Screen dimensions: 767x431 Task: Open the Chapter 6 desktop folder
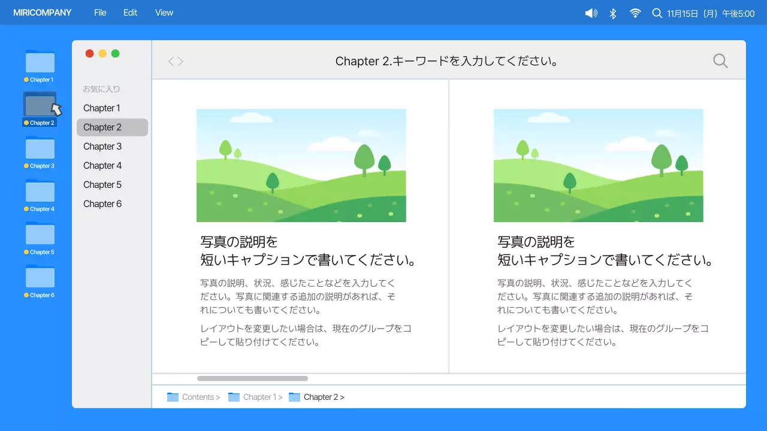pos(40,278)
